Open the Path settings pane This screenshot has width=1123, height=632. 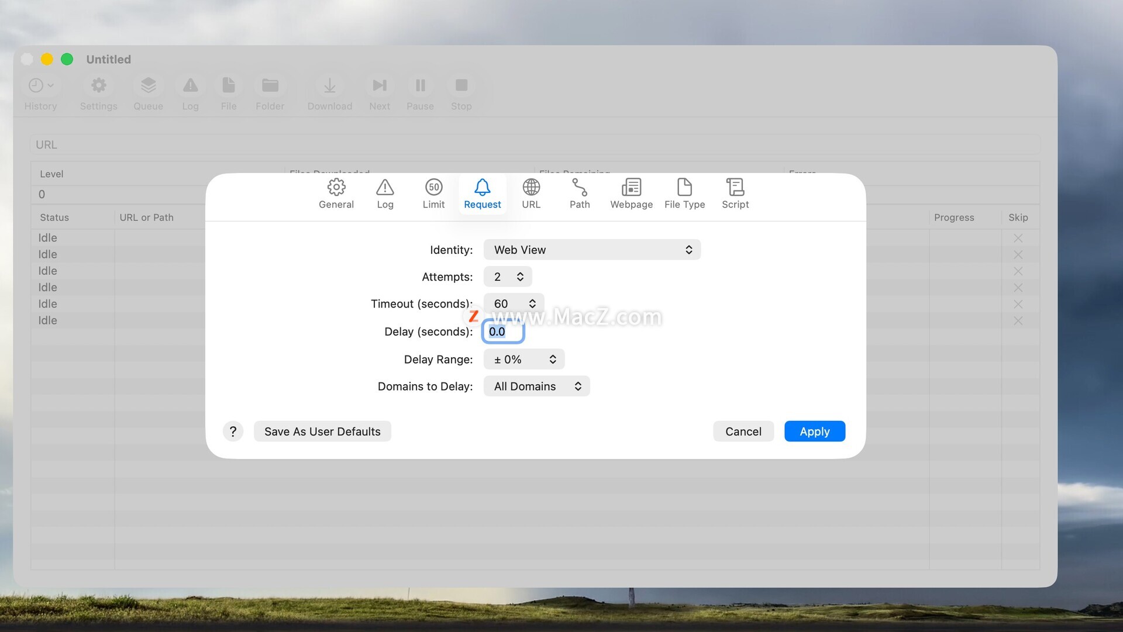tap(580, 194)
